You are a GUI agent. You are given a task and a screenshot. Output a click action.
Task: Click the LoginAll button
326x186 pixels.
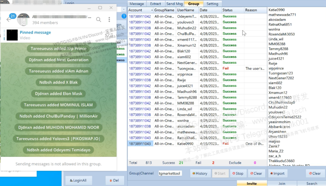(78, 181)
